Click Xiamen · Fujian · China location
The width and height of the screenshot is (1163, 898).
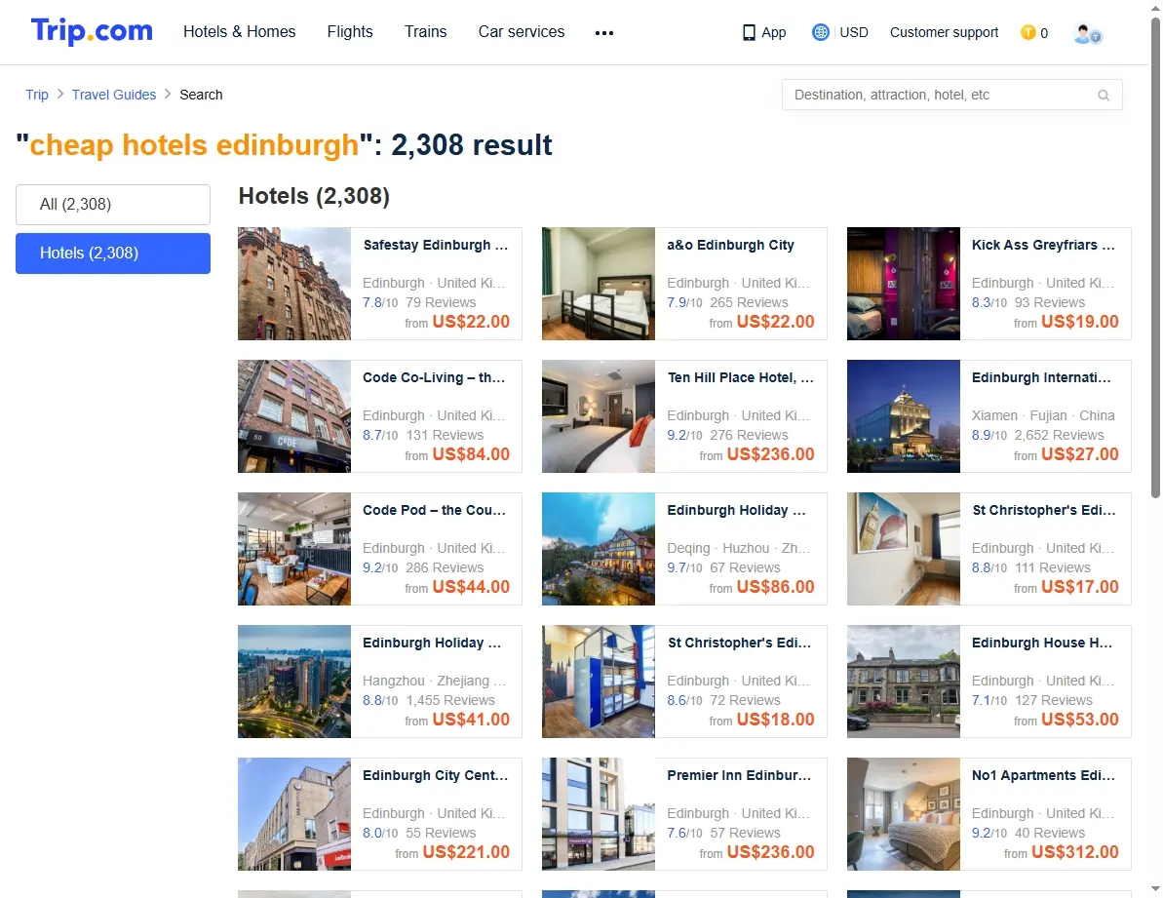[1044, 416]
